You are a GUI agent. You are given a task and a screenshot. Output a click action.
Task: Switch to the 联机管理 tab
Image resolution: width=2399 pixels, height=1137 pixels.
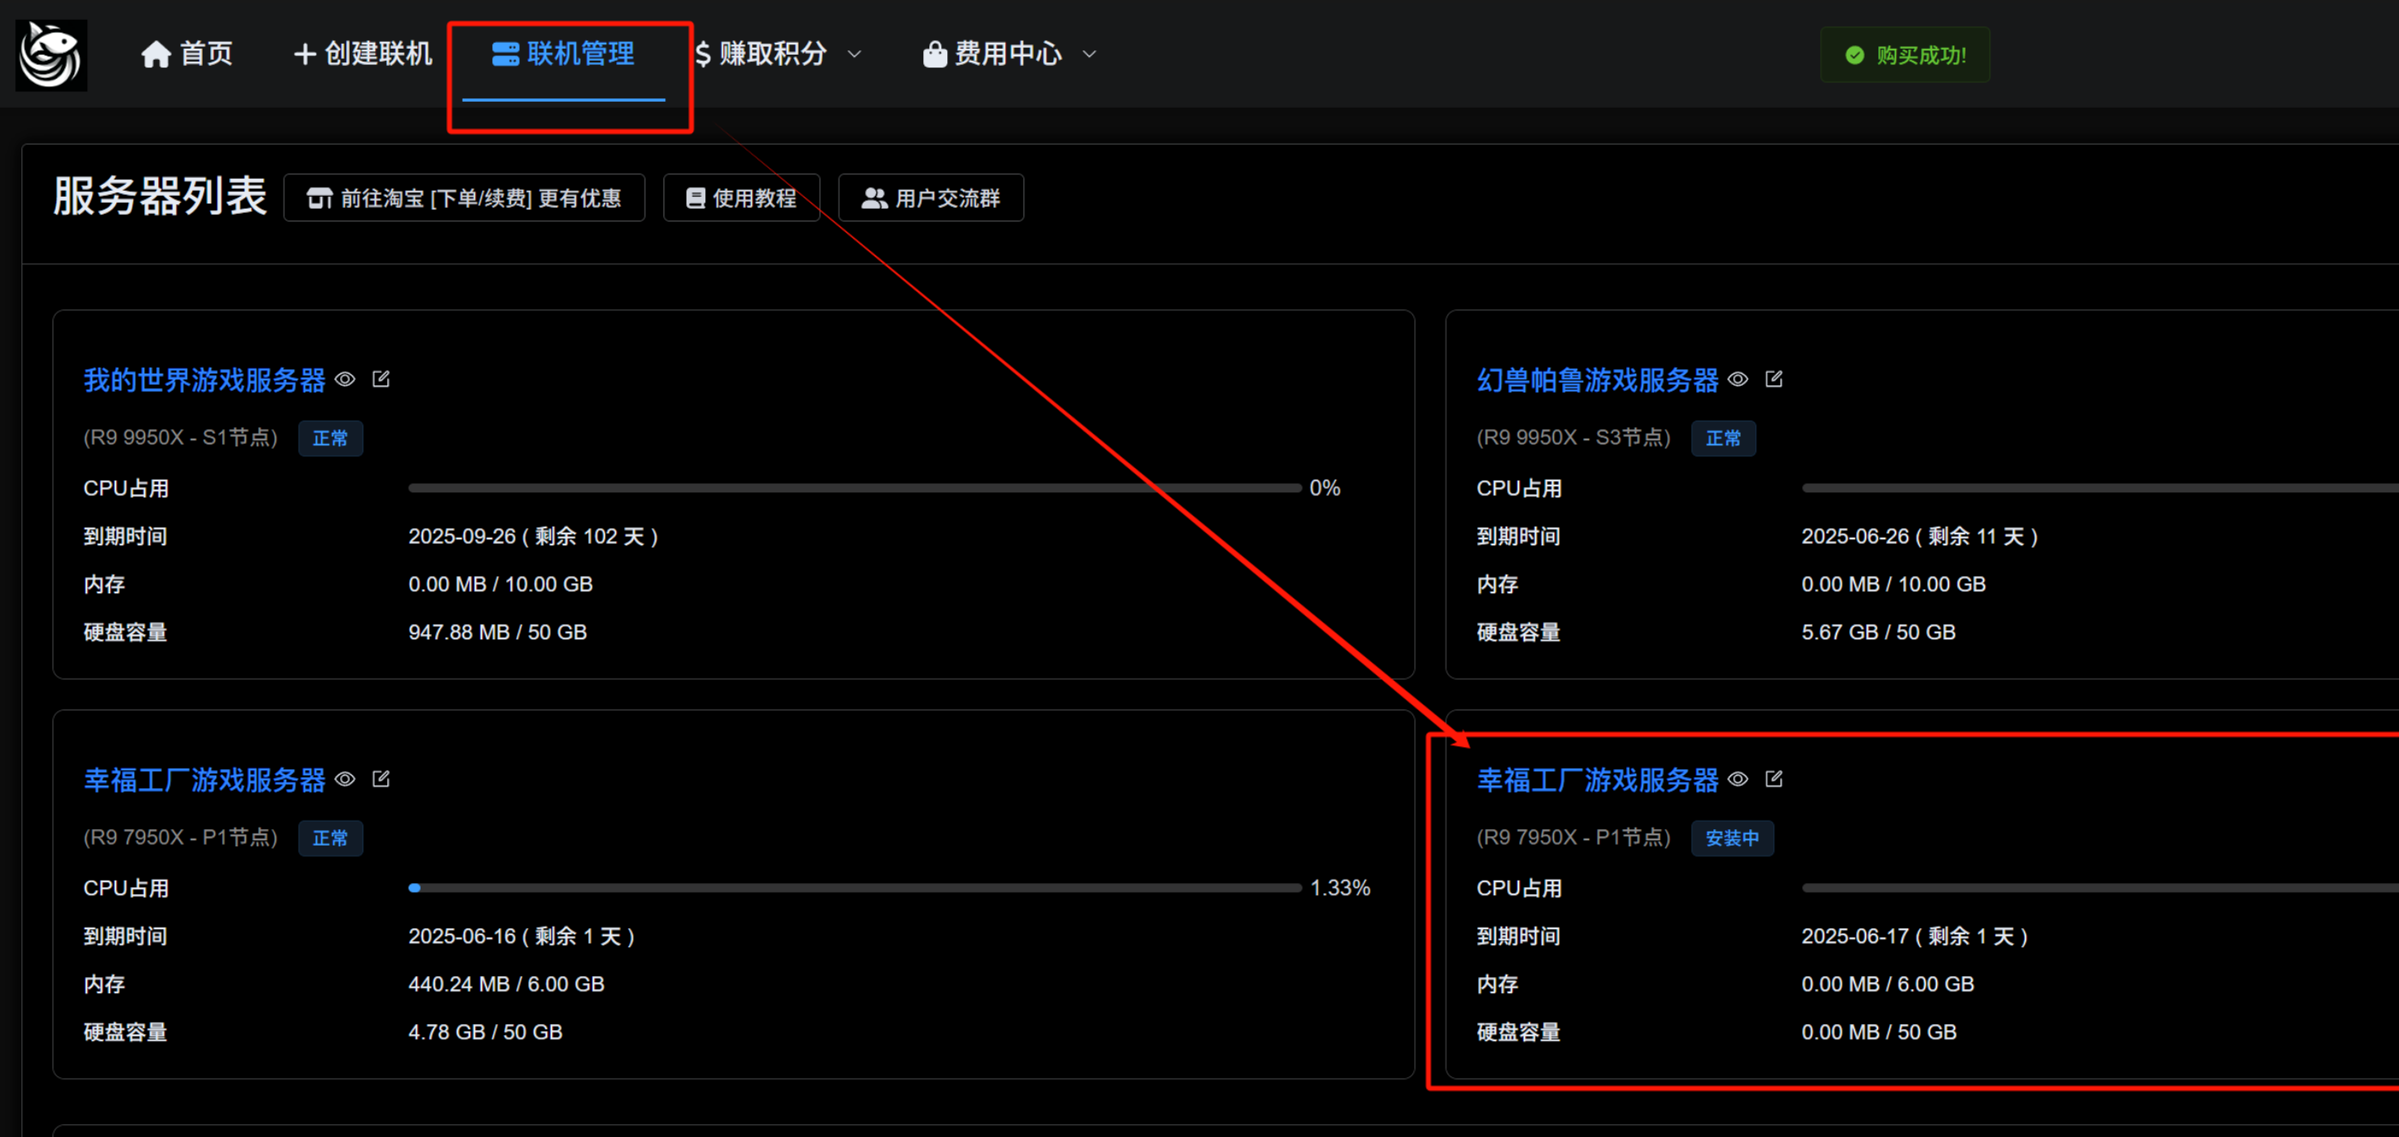(x=563, y=54)
